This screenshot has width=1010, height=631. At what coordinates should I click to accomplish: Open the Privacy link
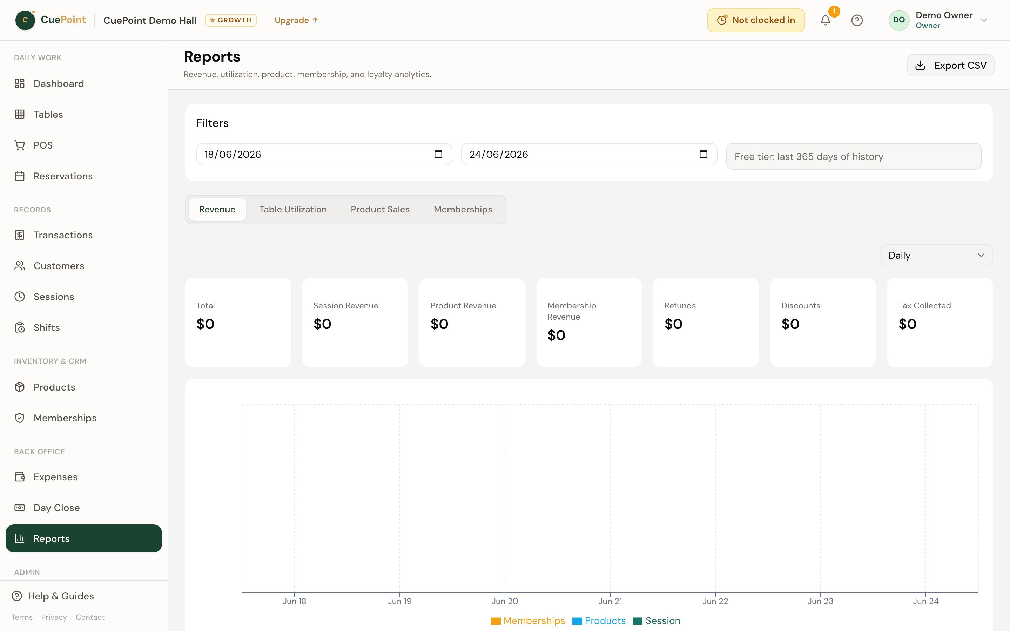click(54, 617)
